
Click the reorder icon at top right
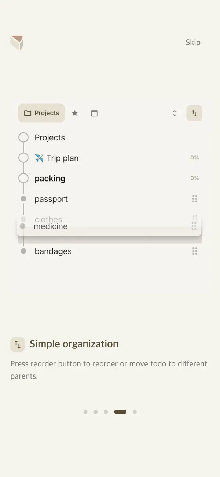(x=194, y=113)
